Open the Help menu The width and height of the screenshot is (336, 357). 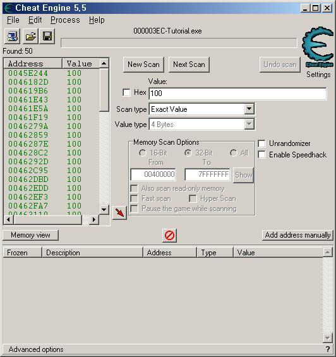click(97, 20)
